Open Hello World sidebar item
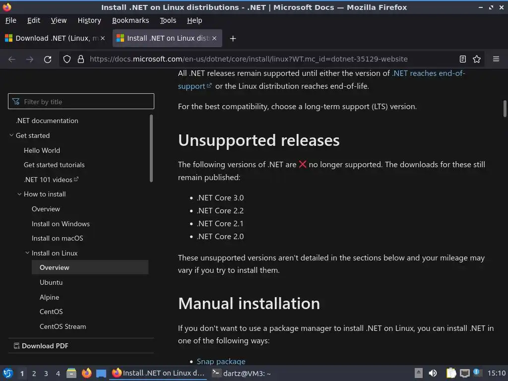 42,150
